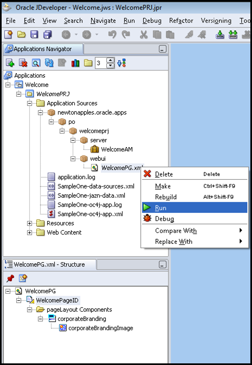Click the Copy toolbar icon

click(x=157, y=35)
